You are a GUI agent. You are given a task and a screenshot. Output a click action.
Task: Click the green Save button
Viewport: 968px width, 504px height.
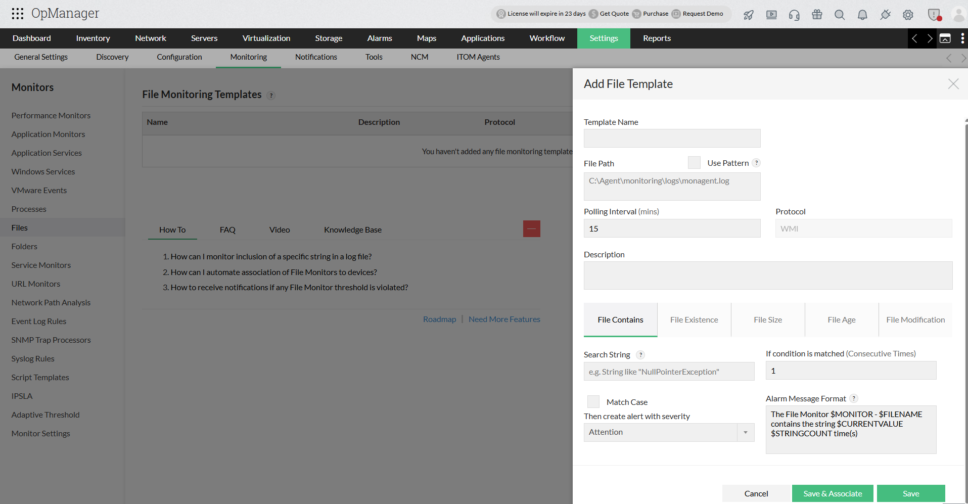point(911,493)
